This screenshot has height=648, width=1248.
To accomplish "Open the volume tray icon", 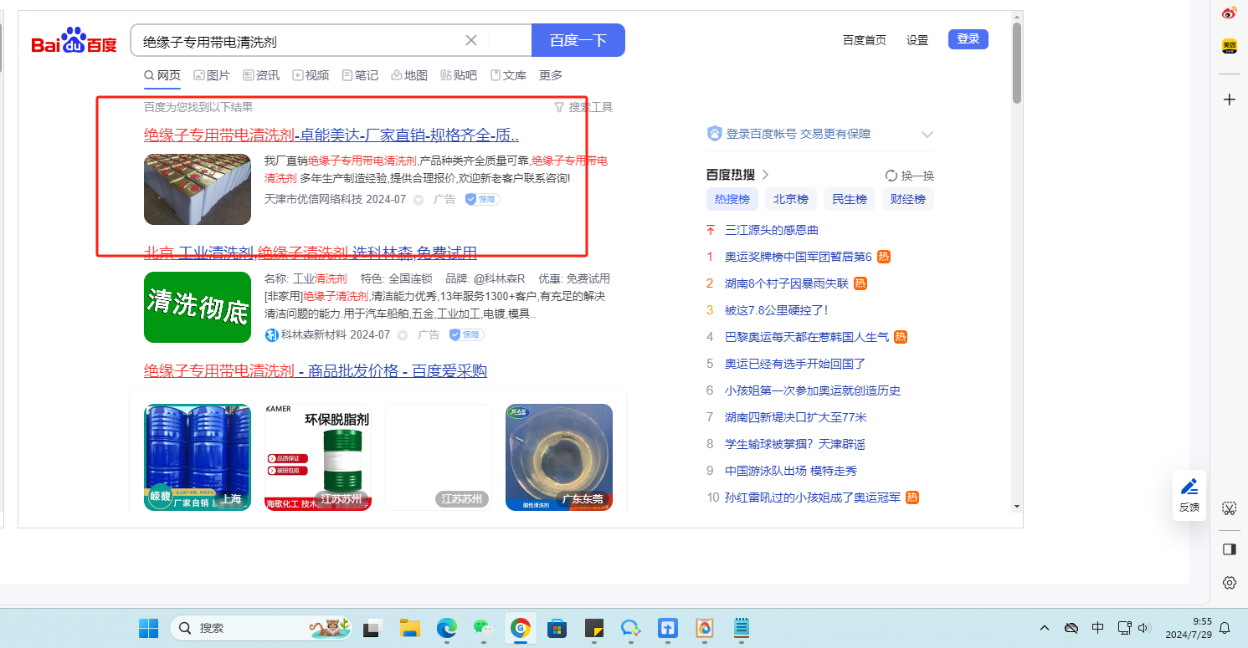I will [x=1144, y=628].
